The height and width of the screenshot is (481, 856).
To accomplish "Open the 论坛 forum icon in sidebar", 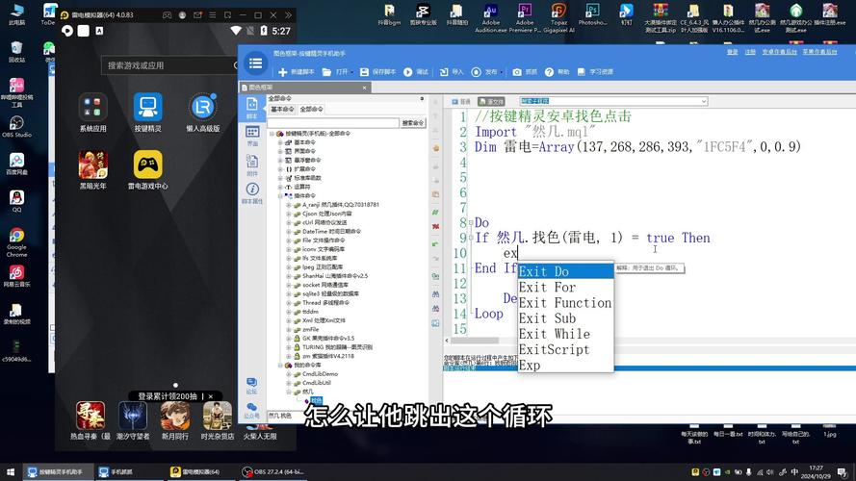I will [x=252, y=383].
